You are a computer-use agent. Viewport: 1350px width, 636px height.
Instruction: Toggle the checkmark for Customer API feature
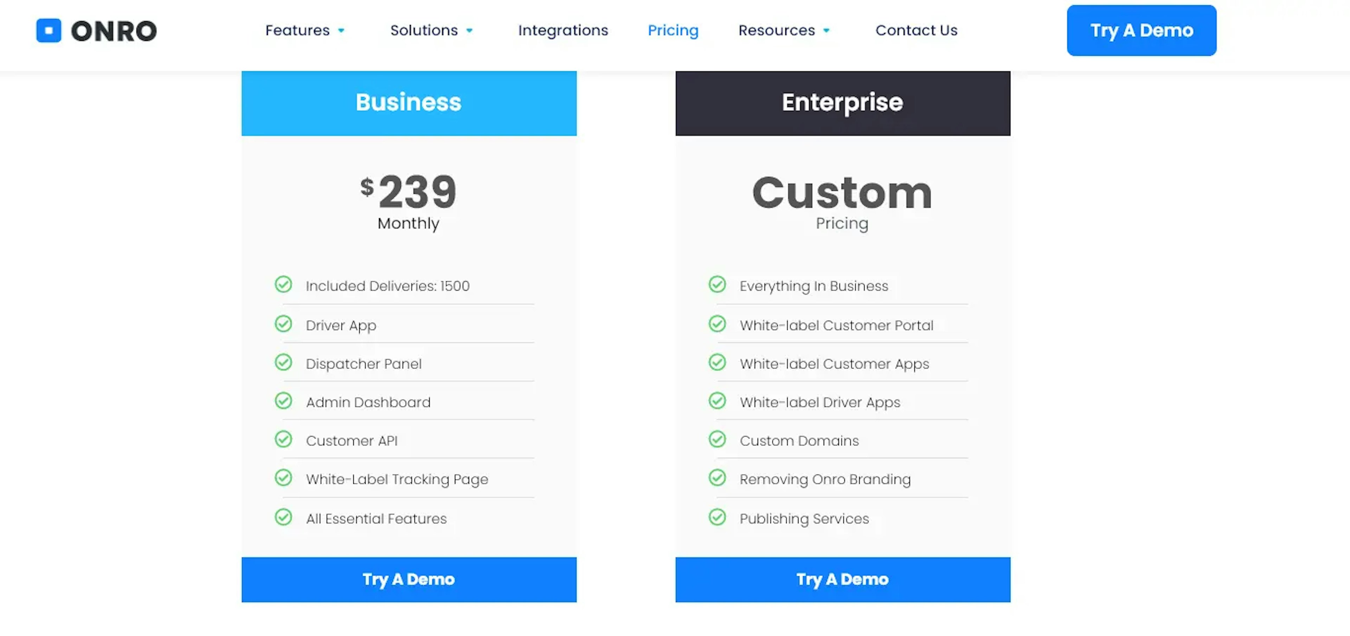pyautogui.click(x=282, y=441)
